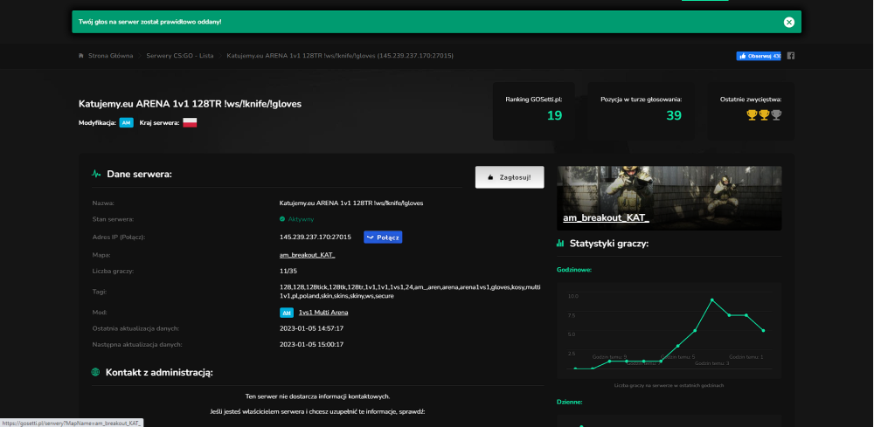874x427 pixels.
Task: Click the am_breakout_KAT_ caption on the map image
Action: pyautogui.click(x=606, y=217)
